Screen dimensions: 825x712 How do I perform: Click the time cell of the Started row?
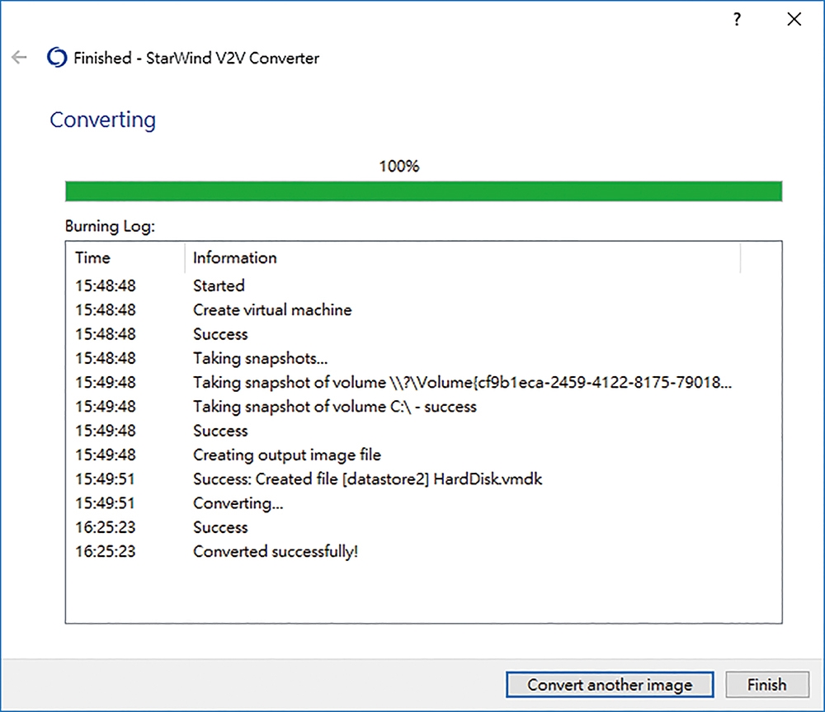coord(106,285)
